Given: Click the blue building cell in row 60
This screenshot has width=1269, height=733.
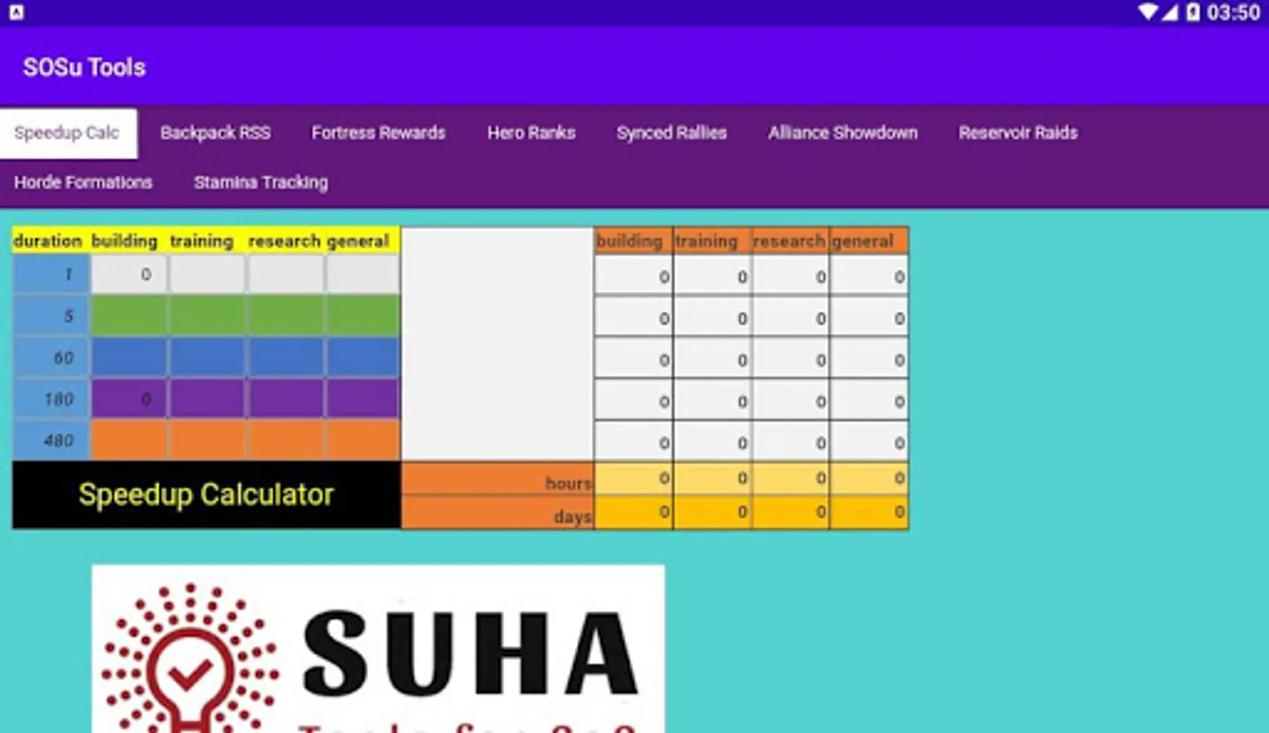Looking at the screenshot, I should [129, 358].
